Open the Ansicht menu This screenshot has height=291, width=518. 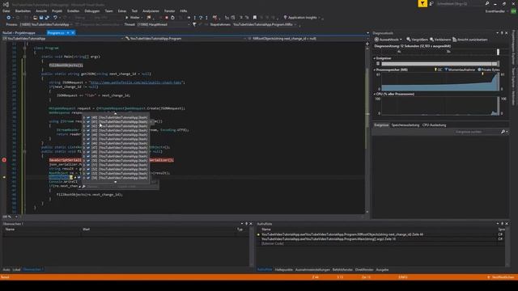[x=41, y=11]
